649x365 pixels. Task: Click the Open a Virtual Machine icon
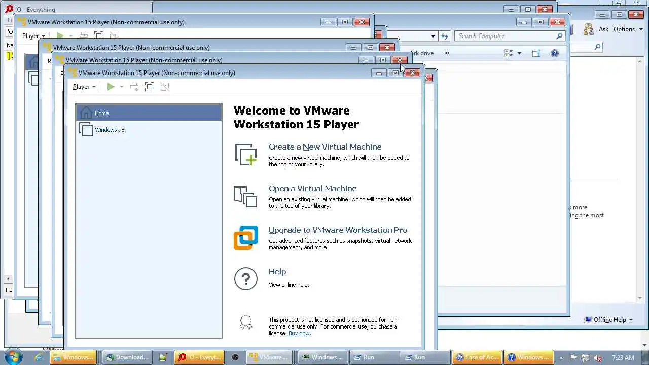[246, 196]
